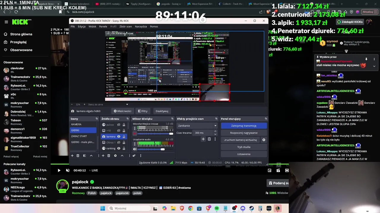Viewport: 380px width, 213px height.
Task: Select ZARAZ START scene
Action: pyautogui.click(x=83, y=136)
